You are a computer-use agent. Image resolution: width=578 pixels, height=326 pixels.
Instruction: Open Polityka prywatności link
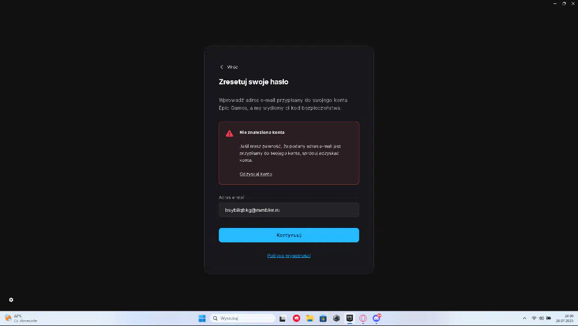(289, 255)
